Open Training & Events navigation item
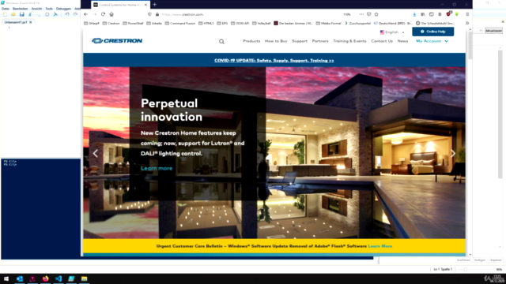This screenshot has height=284, width=506. [x=349, y=41]
